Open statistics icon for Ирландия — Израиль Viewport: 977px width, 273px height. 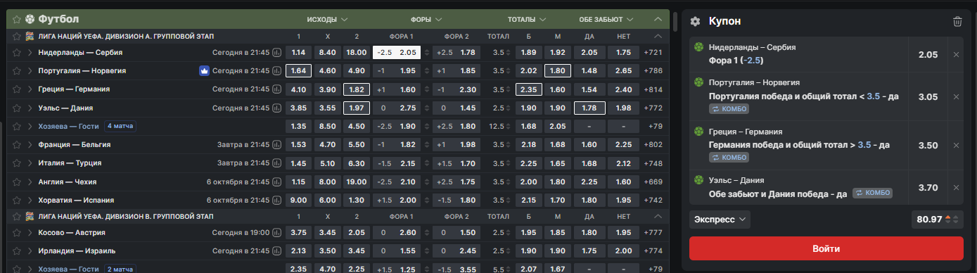[x=276, y=251]
